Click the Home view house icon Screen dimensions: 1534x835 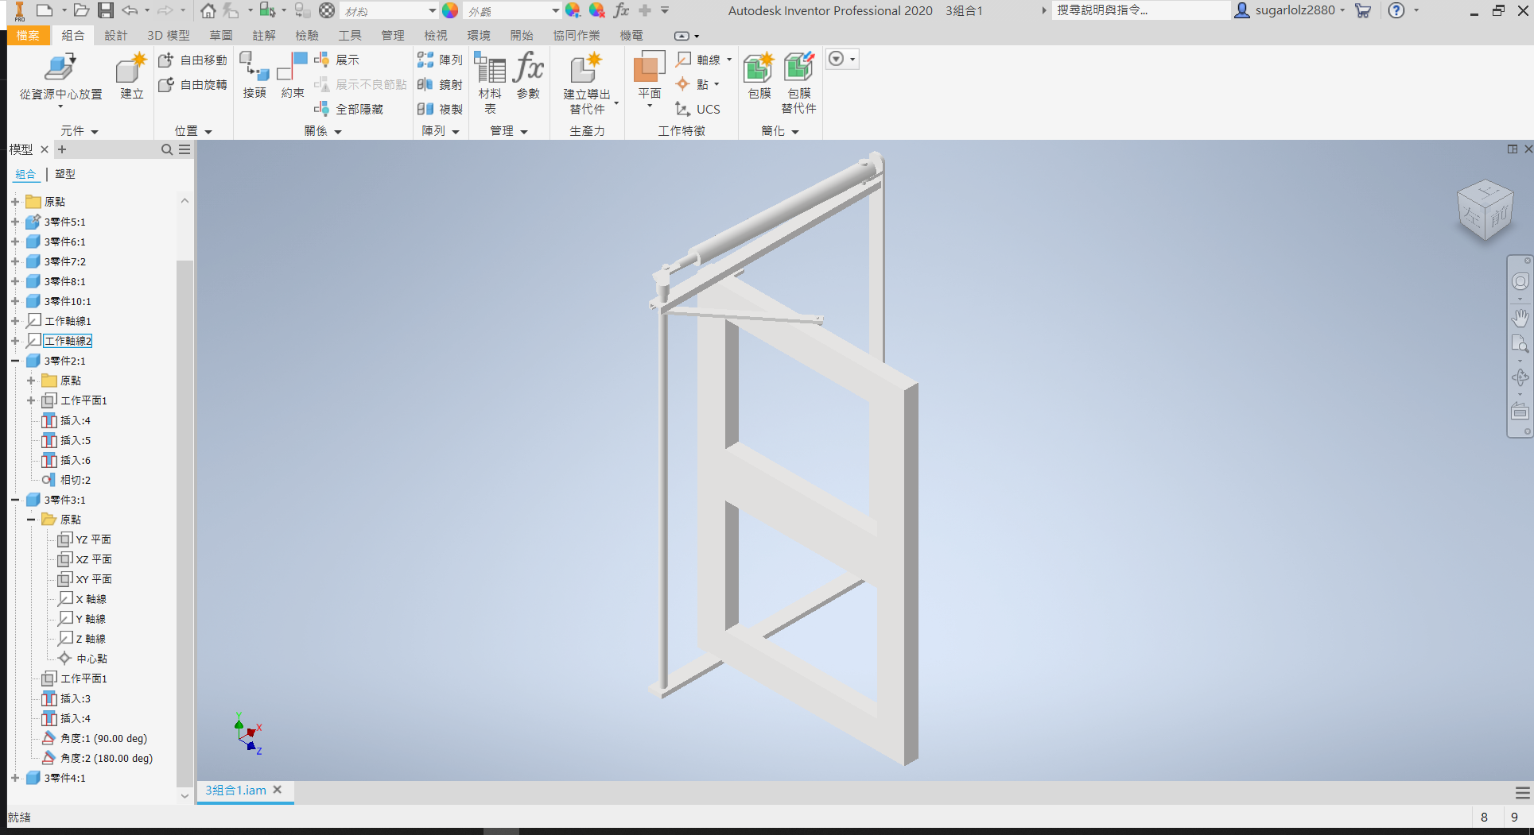208,10
